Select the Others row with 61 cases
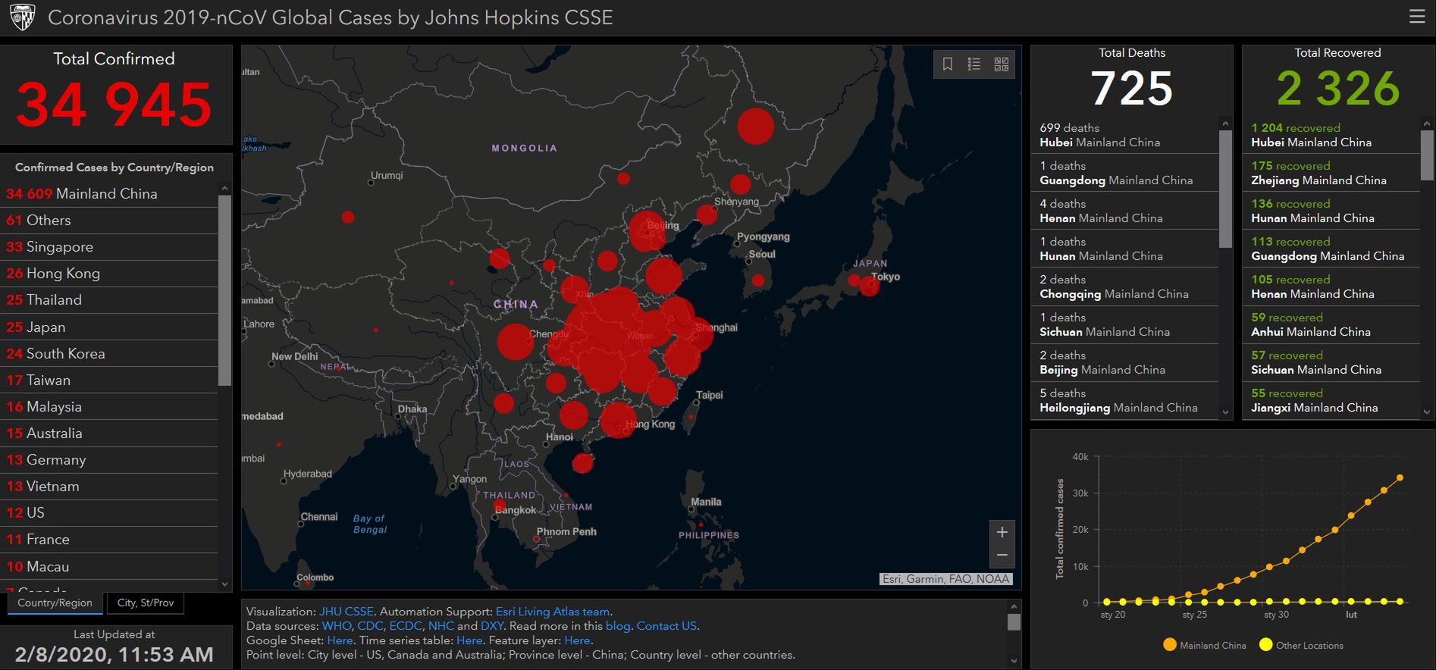This screenshot has height=670, width=1436. (109, 221)
